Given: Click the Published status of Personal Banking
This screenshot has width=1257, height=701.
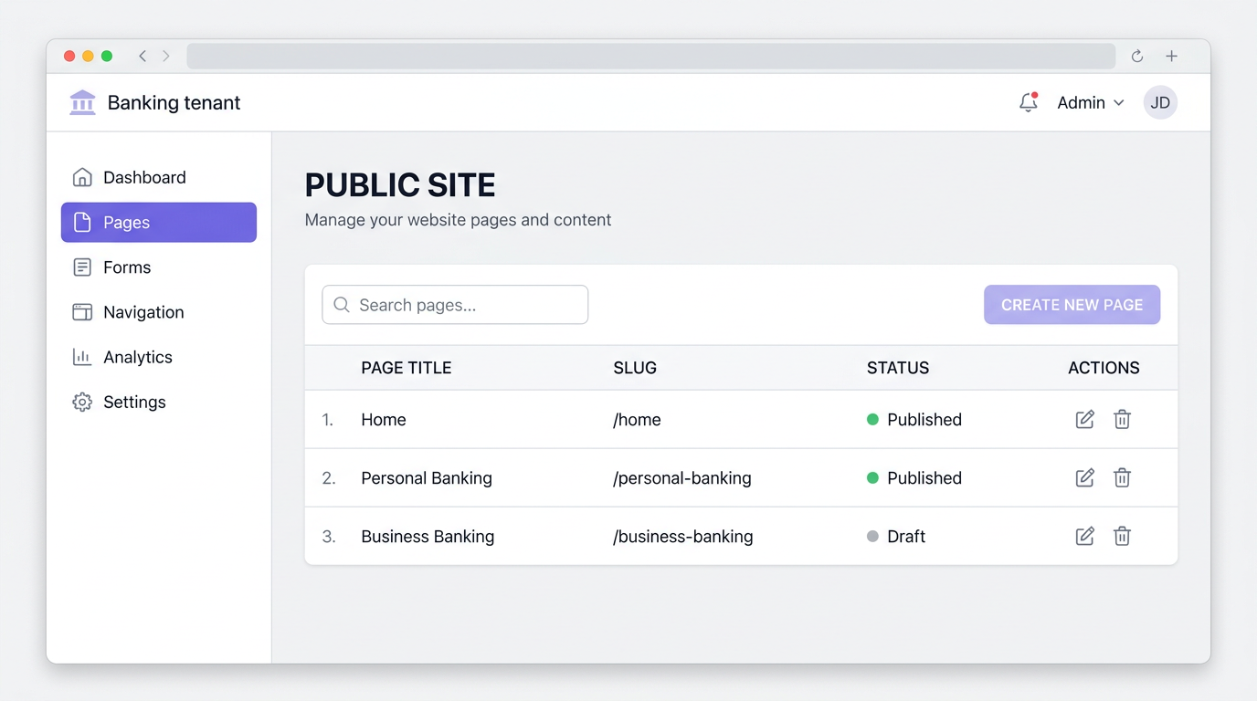Looking at the screenshot, I should tap(914, 478).
